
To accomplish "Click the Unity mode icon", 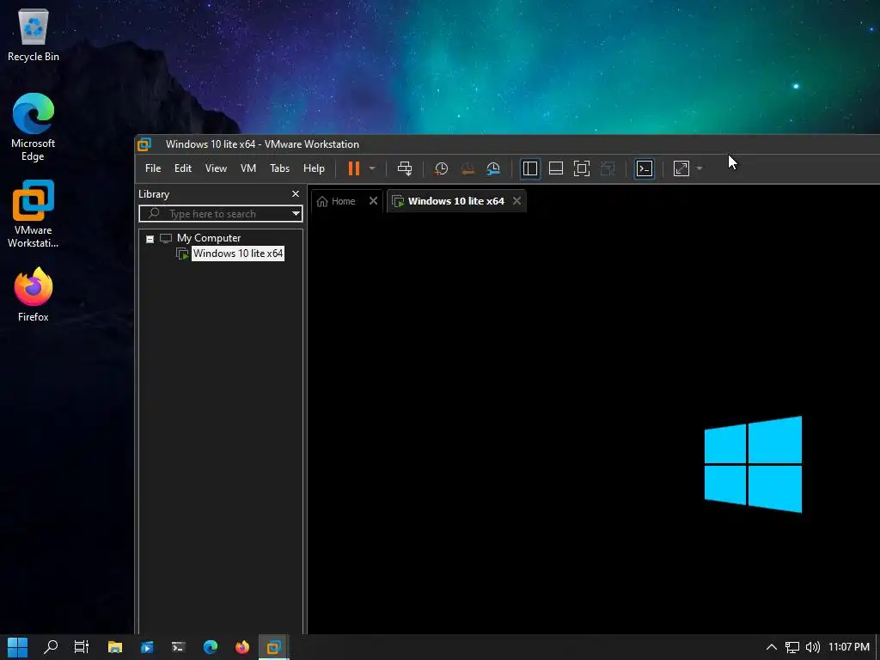I will click(x=608, y=168).
